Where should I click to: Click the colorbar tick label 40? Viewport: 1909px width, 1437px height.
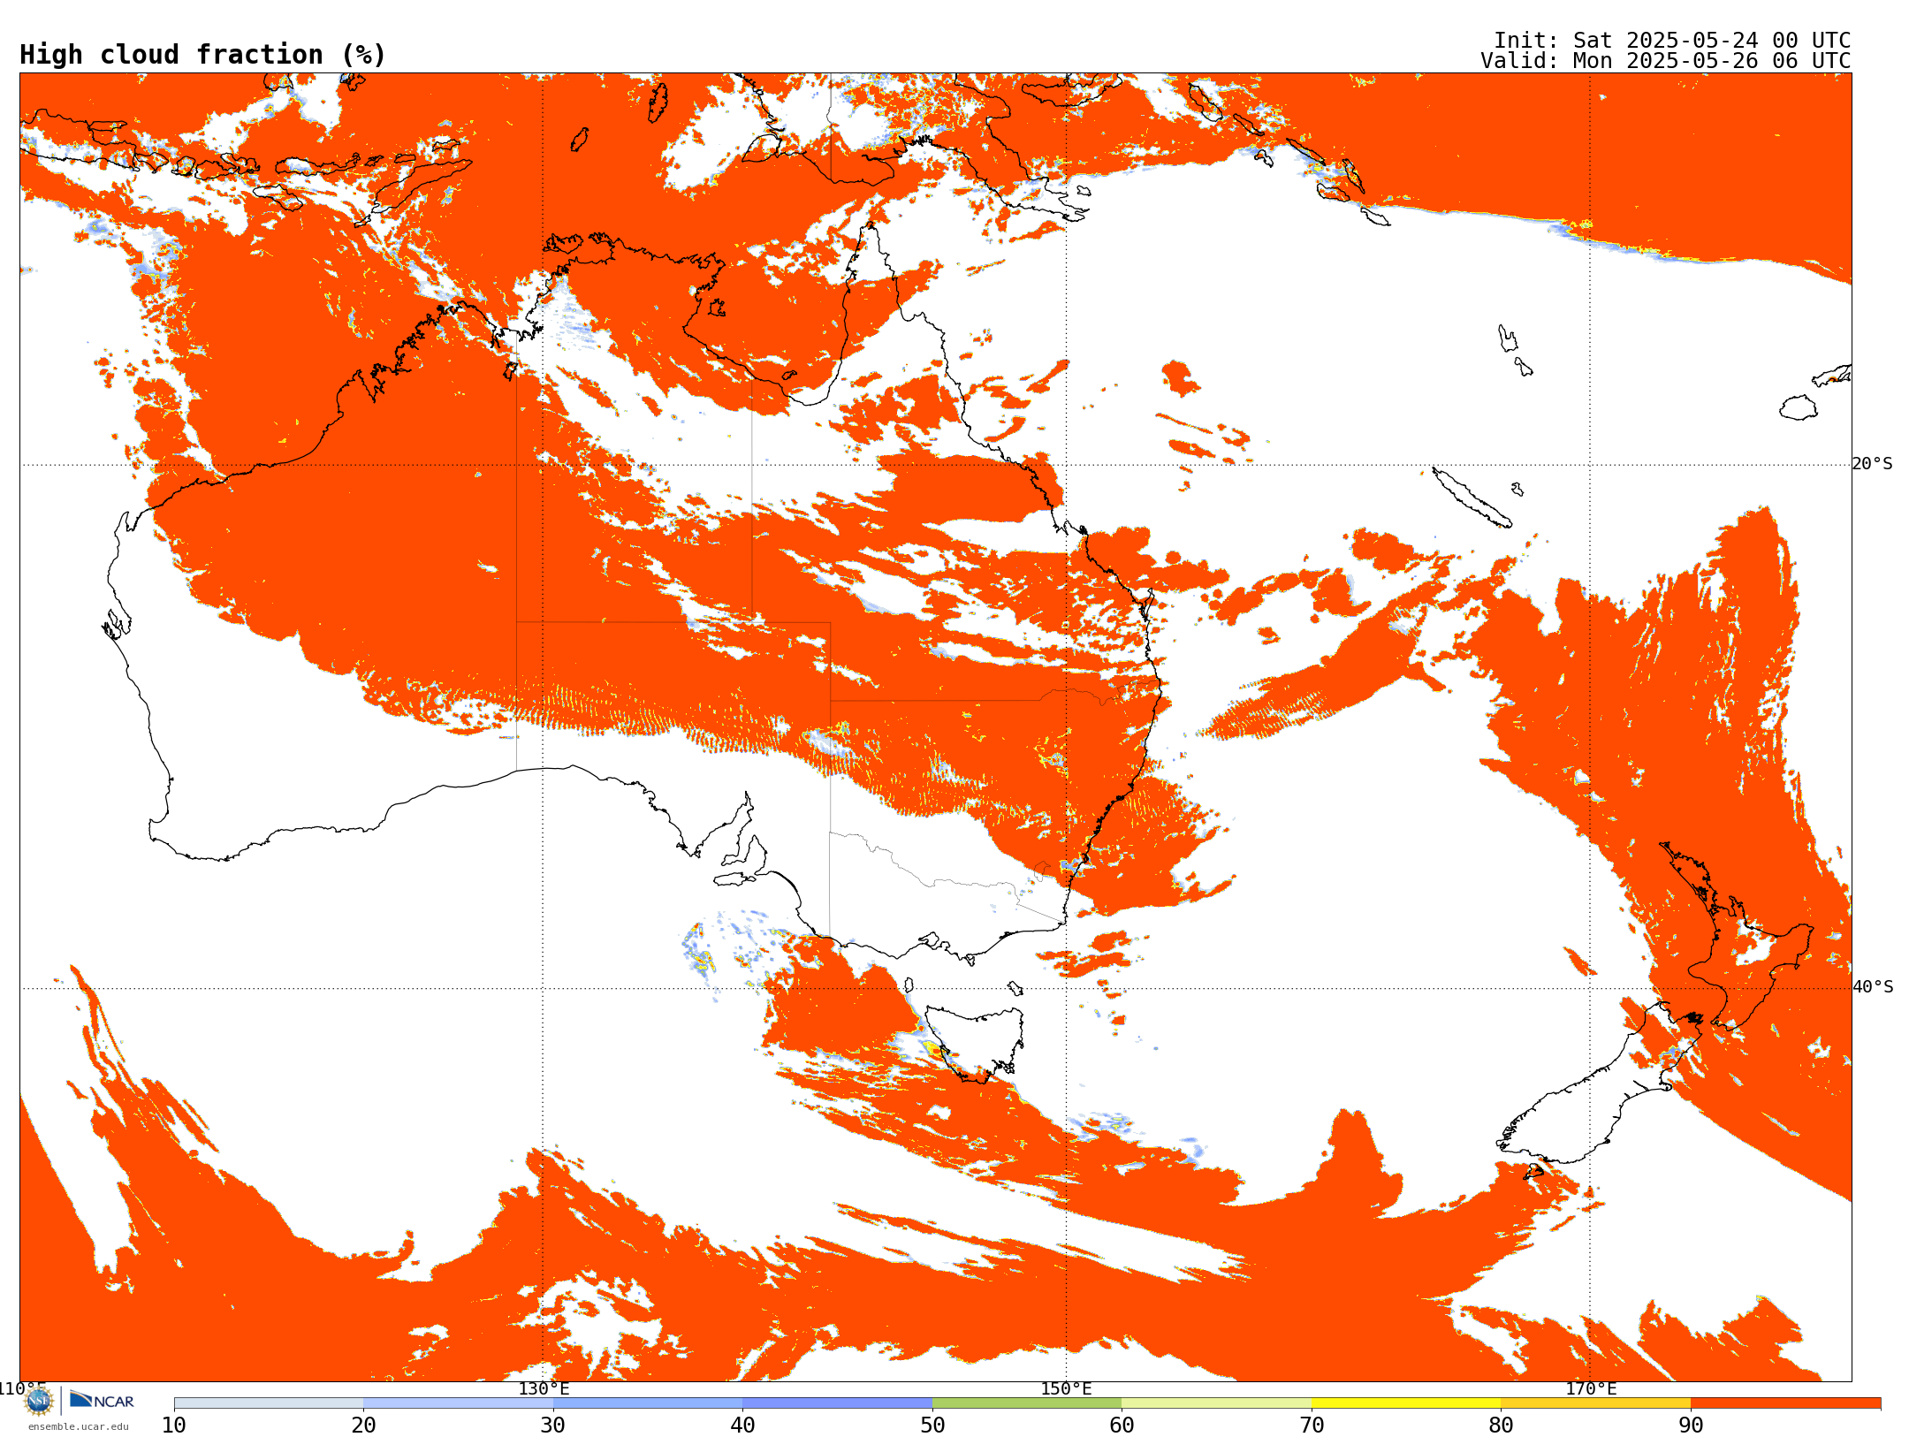click(x=742, y=1426)
